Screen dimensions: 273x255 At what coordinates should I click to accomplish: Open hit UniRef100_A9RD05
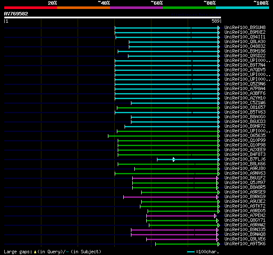[x=245, y=211]
